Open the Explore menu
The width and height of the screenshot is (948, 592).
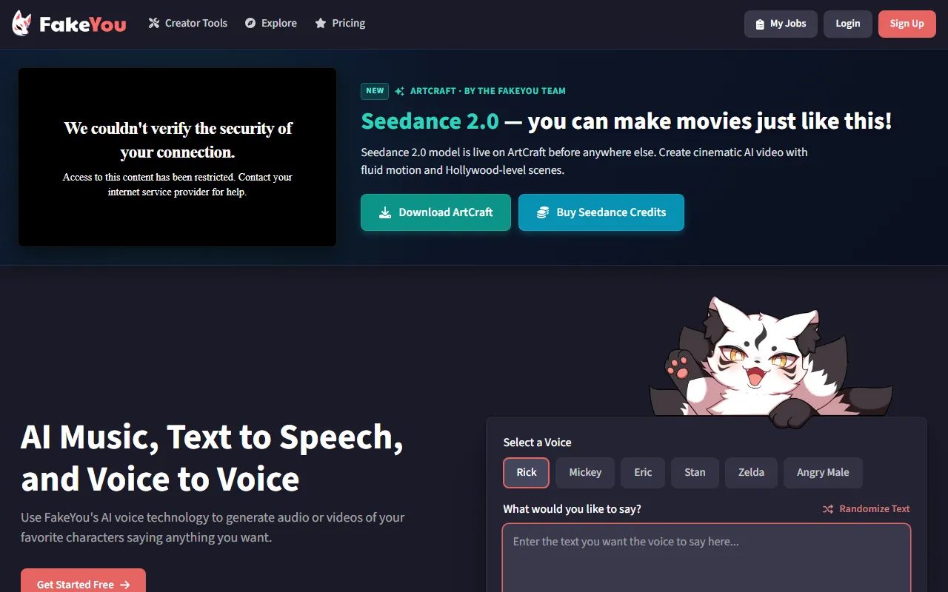tap(278, 23)
